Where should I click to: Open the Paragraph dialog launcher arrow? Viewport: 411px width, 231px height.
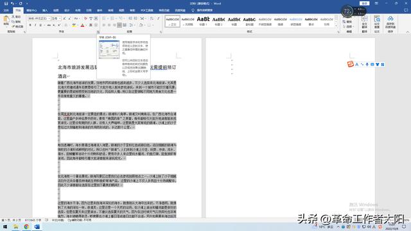[x=161, y=32]
